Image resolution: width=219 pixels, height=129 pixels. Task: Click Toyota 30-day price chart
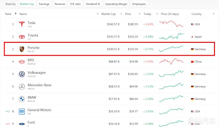171,36
